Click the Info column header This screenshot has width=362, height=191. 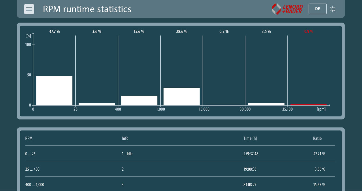[125, 138]
